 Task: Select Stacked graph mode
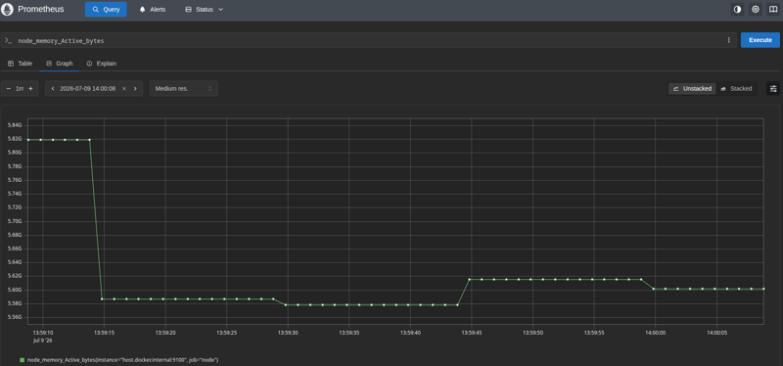tap(737, 88)
